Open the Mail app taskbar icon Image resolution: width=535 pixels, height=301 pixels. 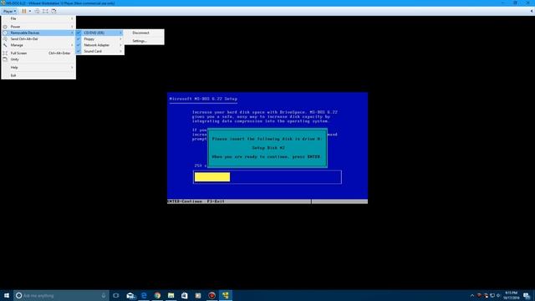coord(130,295)
